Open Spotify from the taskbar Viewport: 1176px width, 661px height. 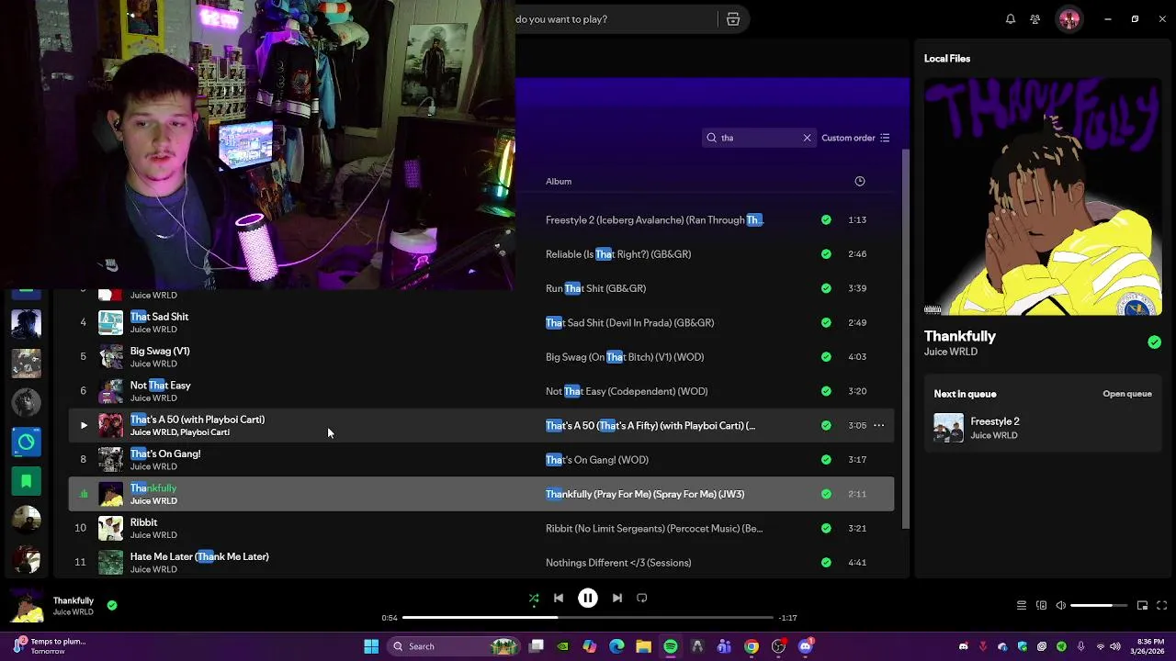coord(671,646)
